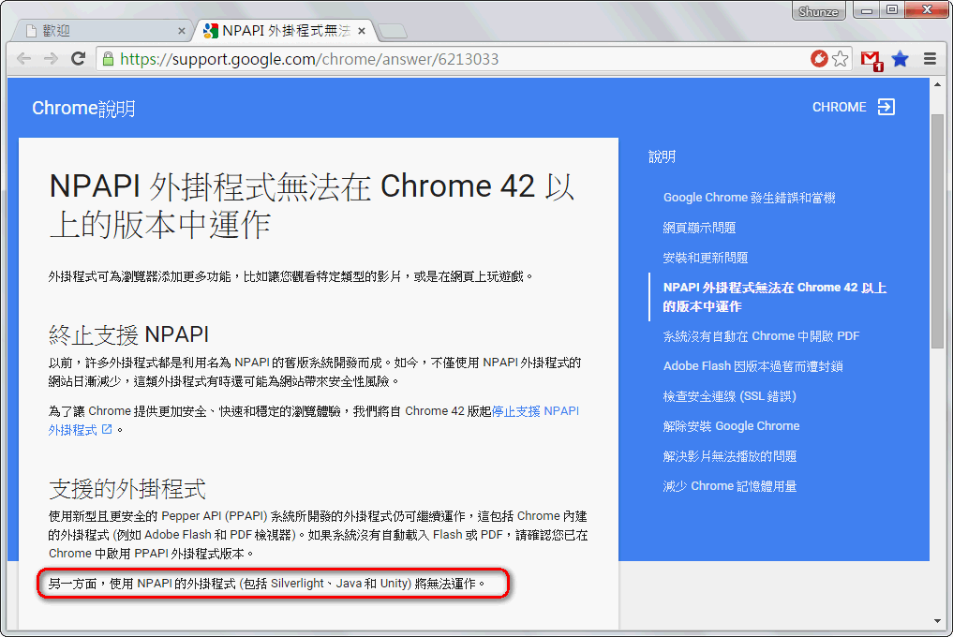Open 解除安裝 Google Chrome article
Viewport: 953px width, 637px height.
[x=731, y=426]
